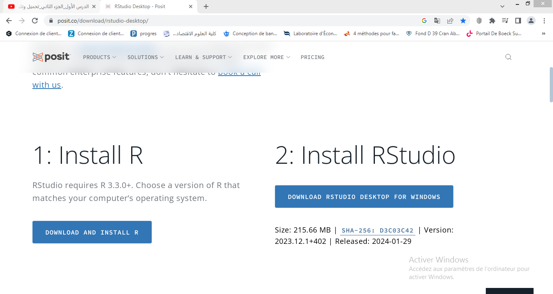Go to the Pricing page
The height and width of the screenshot is (294, 553).
click(312, 57)
